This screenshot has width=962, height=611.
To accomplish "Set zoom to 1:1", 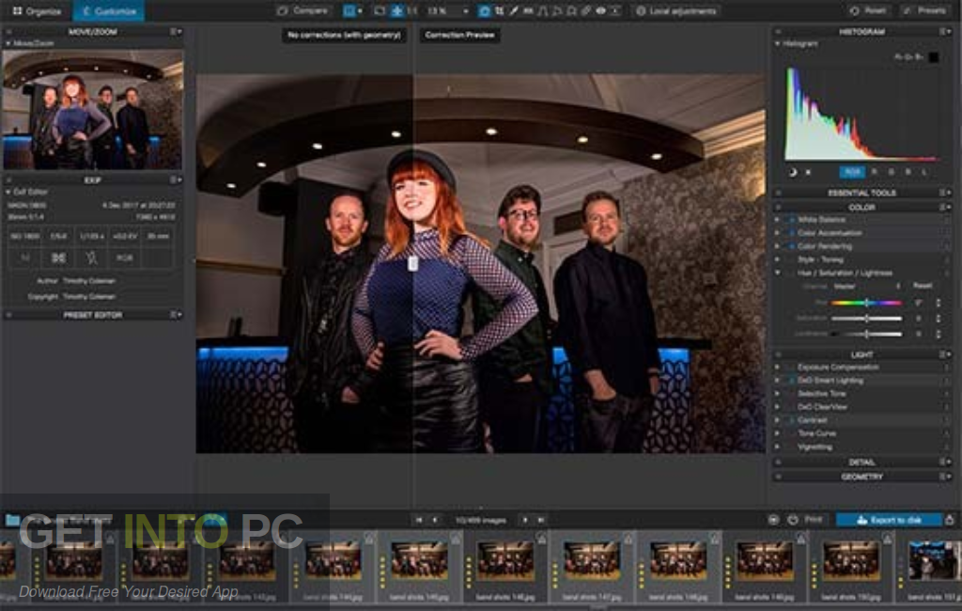I will pyautogui.click(x=411, y=11).
